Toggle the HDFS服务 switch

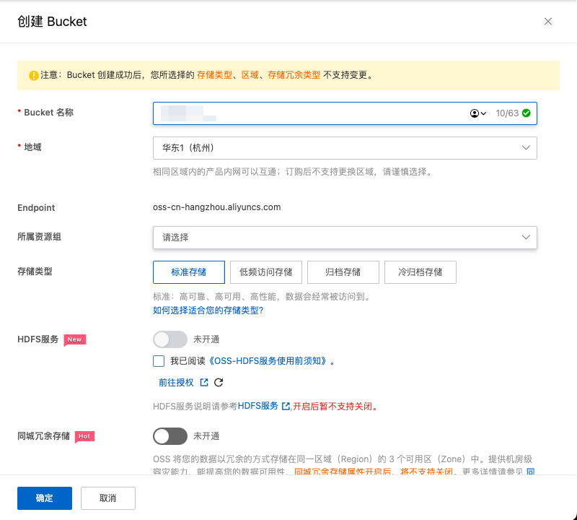click(x=170, y=339)
